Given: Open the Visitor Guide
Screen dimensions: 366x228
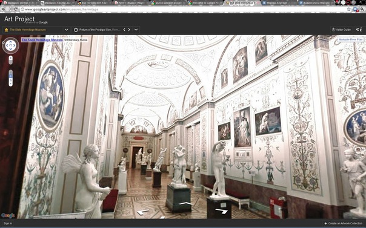Looking at the screenshot, I should click(x=341, y=30).
